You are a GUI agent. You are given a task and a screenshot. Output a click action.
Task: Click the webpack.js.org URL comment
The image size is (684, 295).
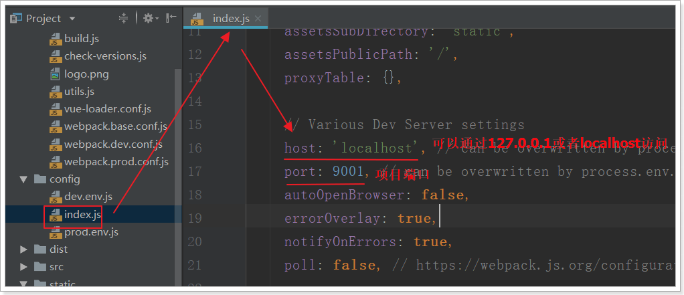[x=533, y=266]
